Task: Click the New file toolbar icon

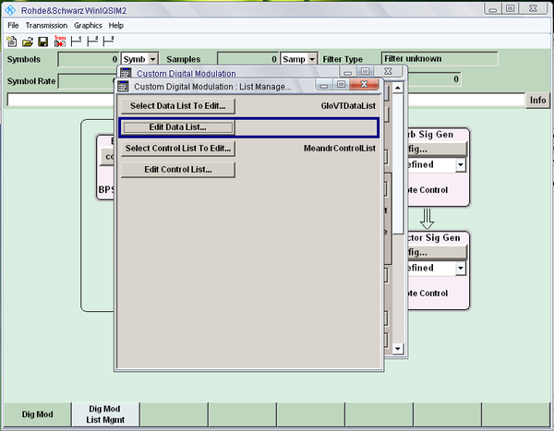Action: [12, 42]
